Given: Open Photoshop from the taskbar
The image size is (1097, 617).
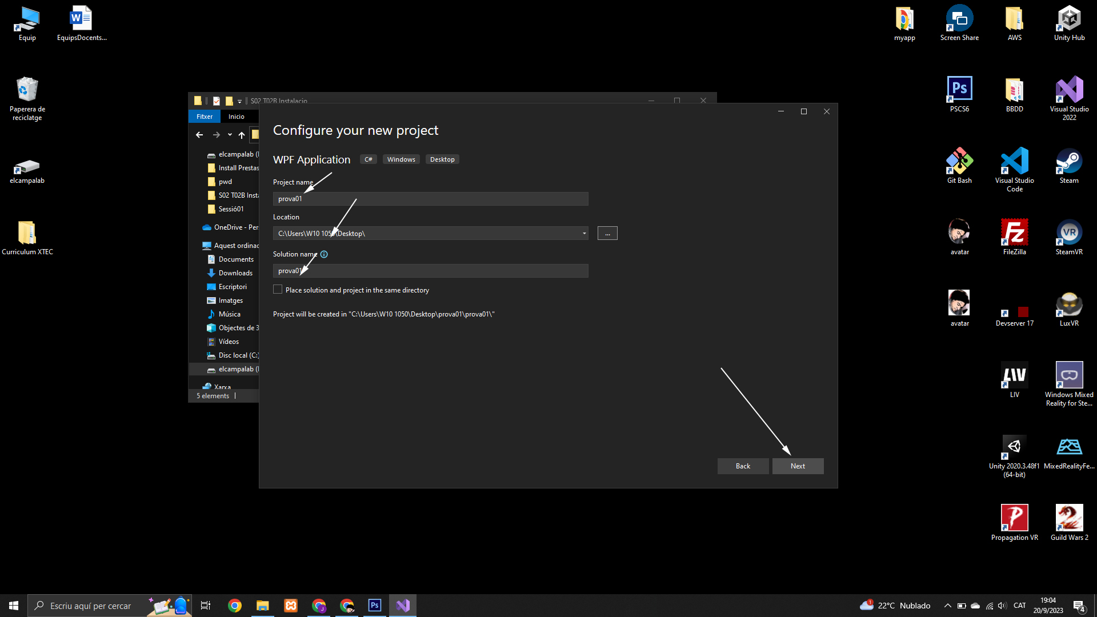Looking at the screenshot, I should [x=375, y=606].
